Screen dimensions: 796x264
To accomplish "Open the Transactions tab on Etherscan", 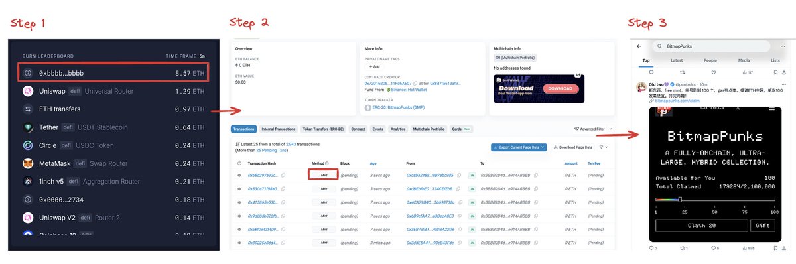I will 243,129.
